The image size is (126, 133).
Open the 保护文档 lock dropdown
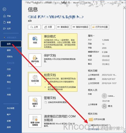pyautogui.click(x=35, y=60)
